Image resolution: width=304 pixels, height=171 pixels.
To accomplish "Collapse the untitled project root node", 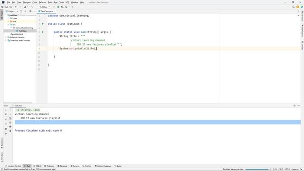I will pyautogui.click(x=5, y=15).
